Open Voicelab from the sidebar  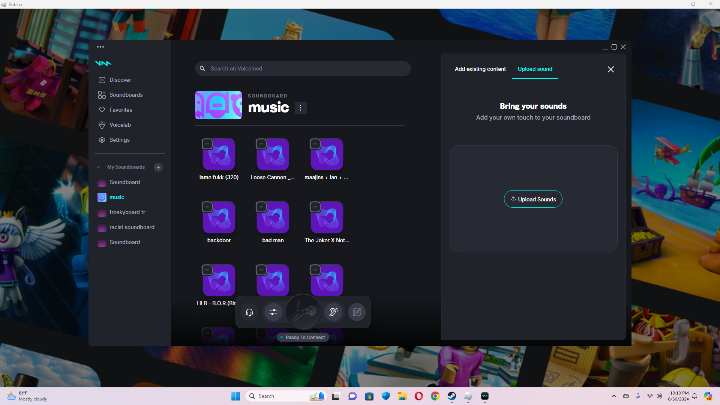coord(120,125)
